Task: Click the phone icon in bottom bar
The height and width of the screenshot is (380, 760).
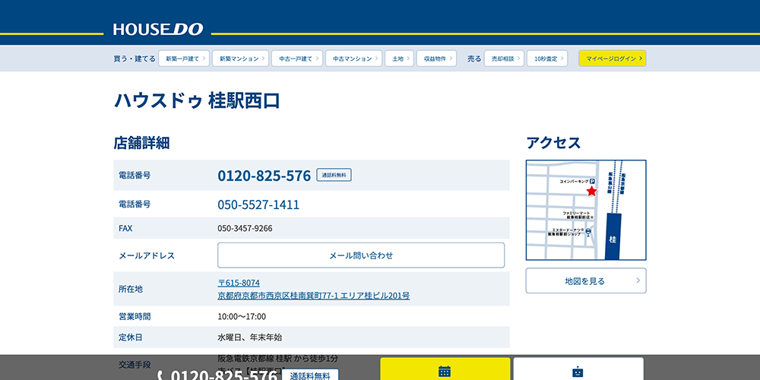Action: click(x=160, y=376)
